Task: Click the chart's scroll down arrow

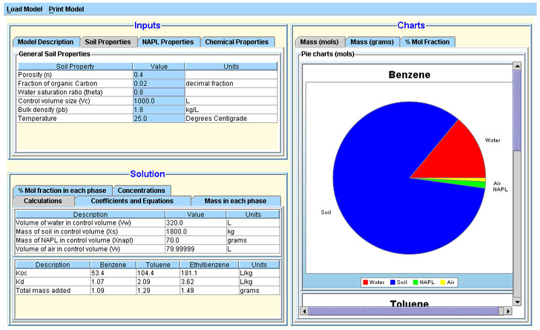Action: 517,302
